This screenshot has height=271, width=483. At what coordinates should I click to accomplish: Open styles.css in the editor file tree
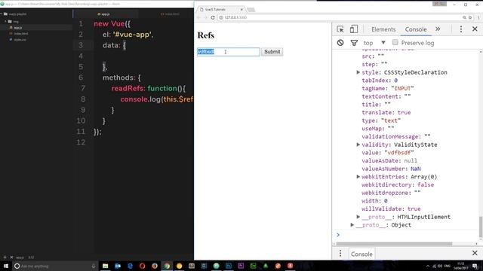[x=20, y=40]
